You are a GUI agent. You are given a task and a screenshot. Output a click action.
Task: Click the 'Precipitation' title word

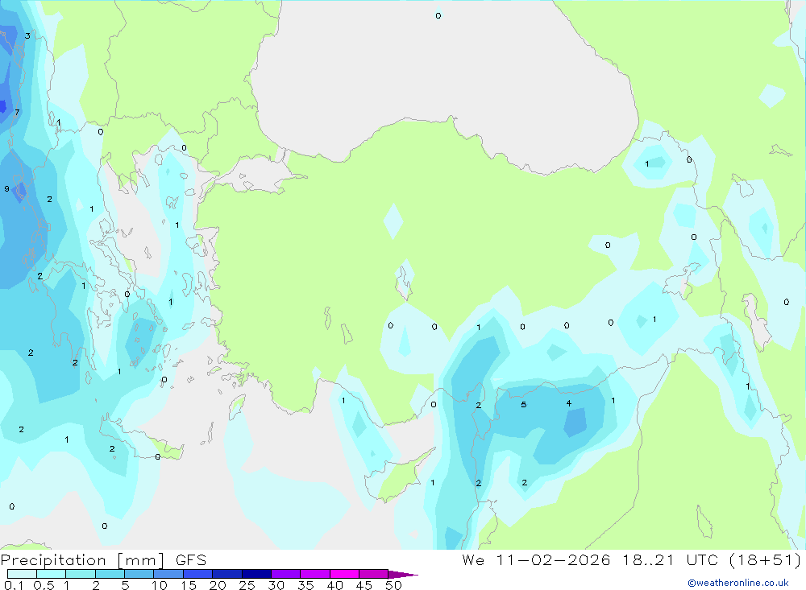click(x=53, y=560)
